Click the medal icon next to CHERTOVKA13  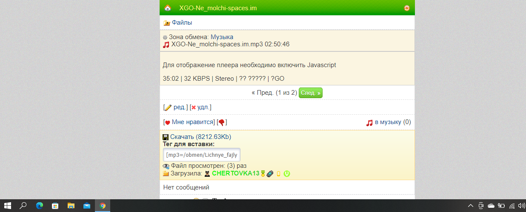point(263,173)
